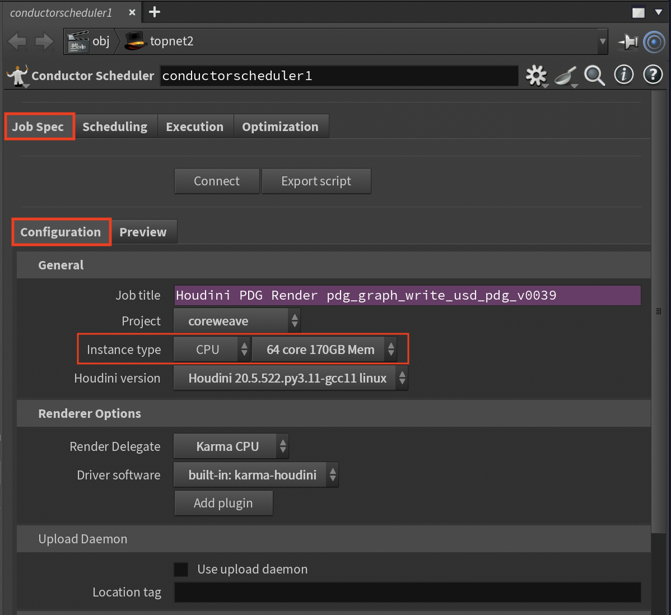
Task: Click the back navigation arrow
Action: (x=17, y=41)
